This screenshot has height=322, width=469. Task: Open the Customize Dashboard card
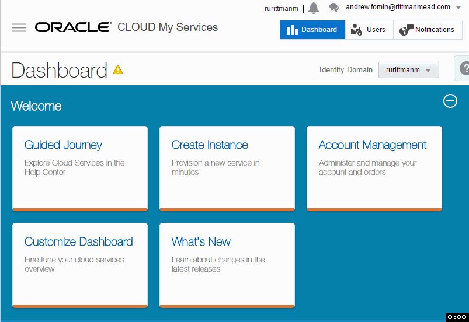point(80,265)
